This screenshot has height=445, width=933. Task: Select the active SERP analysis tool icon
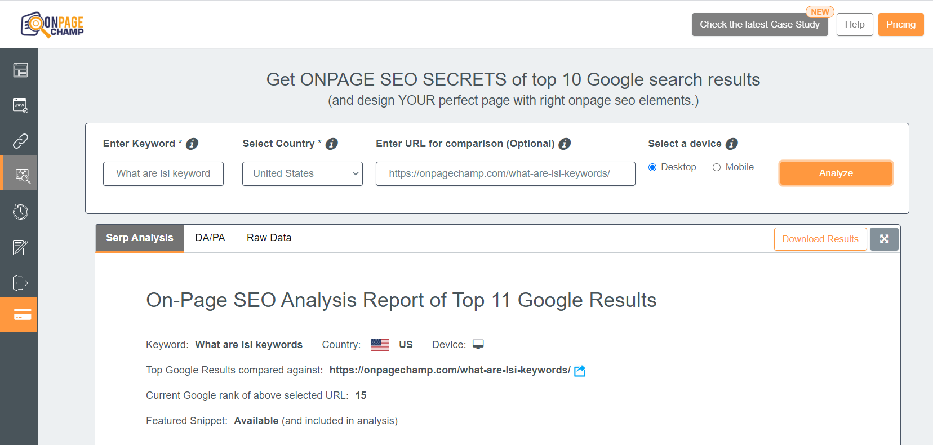point(19,172)
